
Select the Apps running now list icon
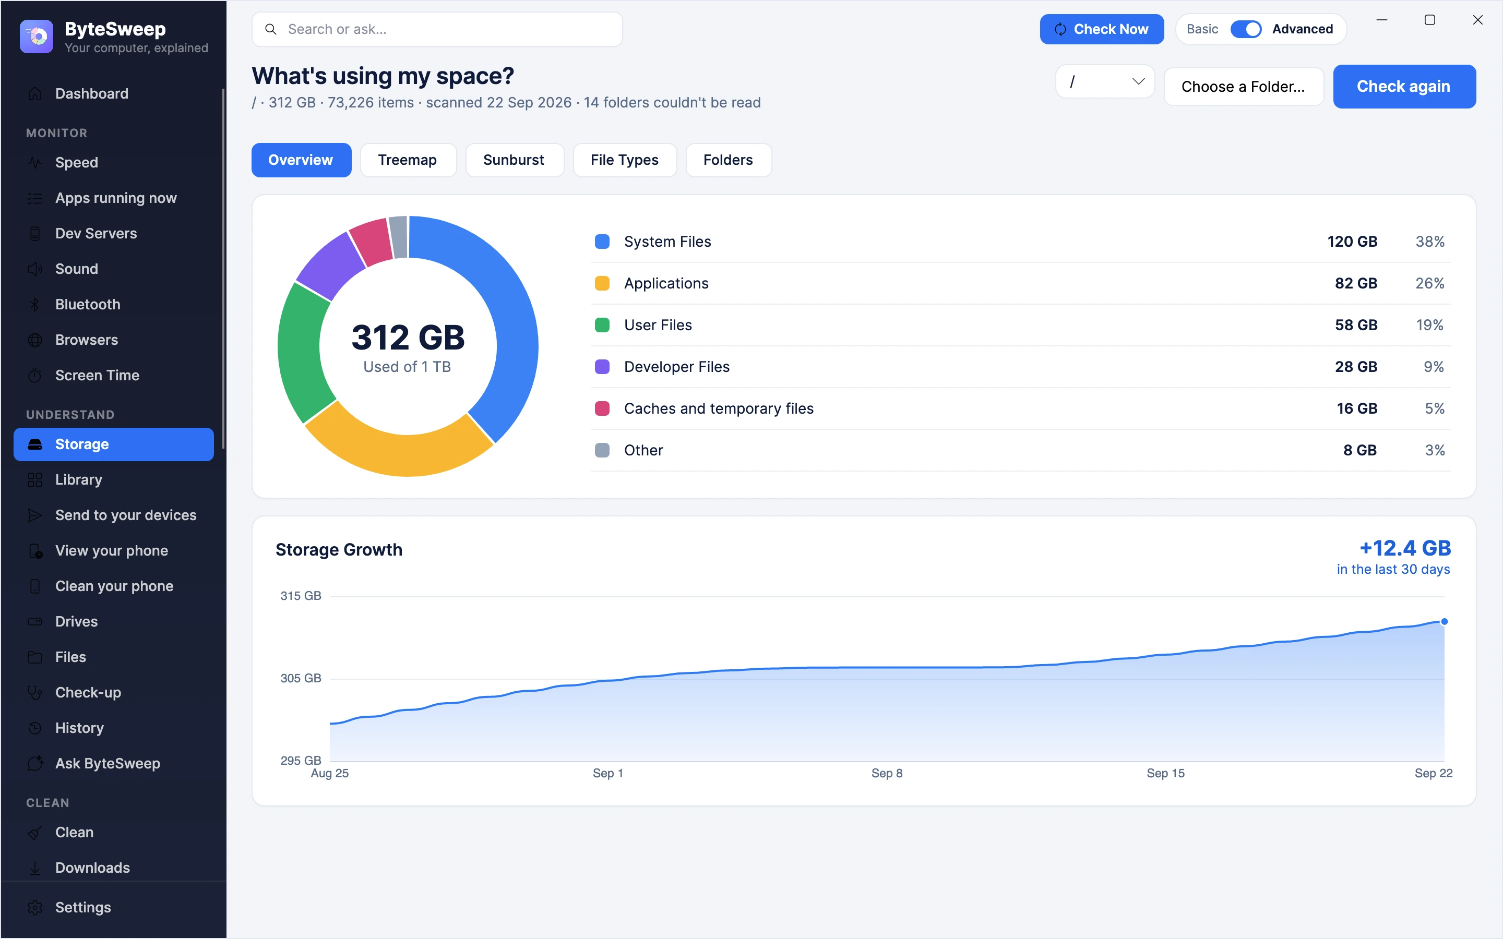(35, 198)
